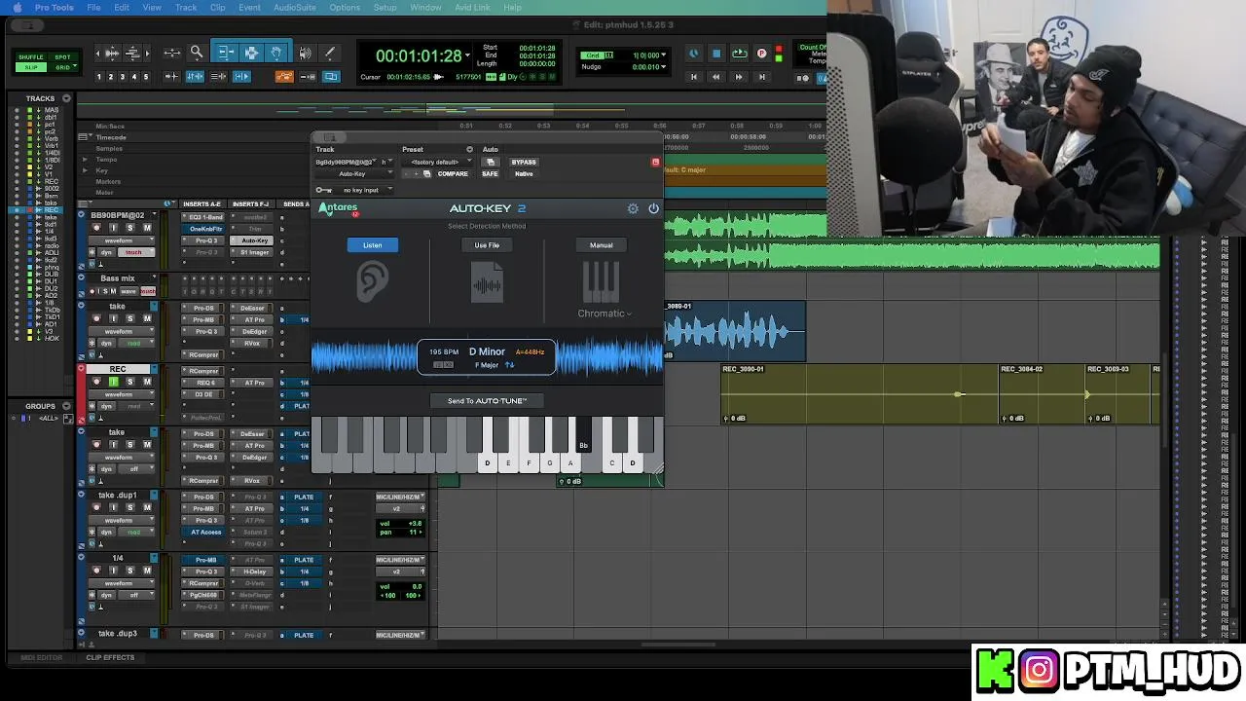
Task: Click the Use File button
Action: tap(487, 245)
